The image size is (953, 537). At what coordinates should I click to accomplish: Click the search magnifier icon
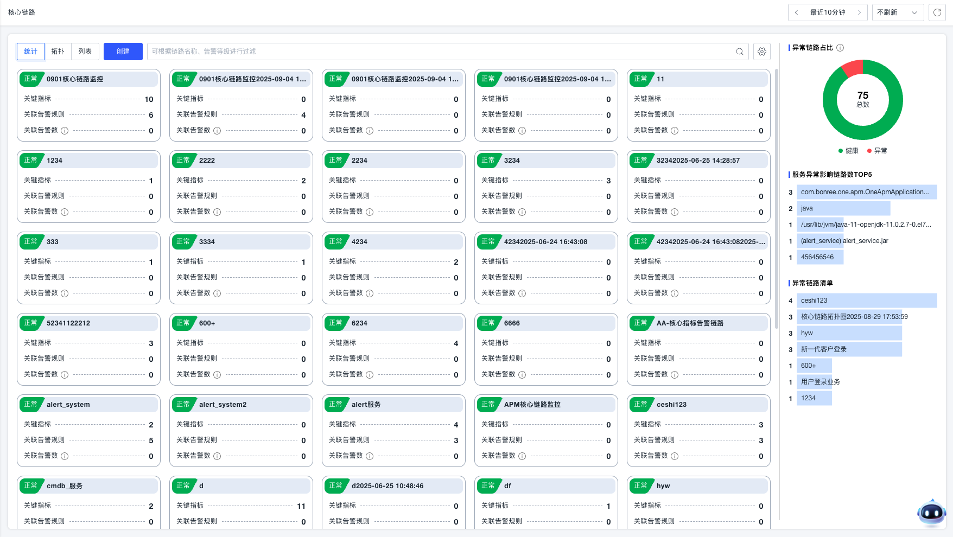[x=739, y=52]
